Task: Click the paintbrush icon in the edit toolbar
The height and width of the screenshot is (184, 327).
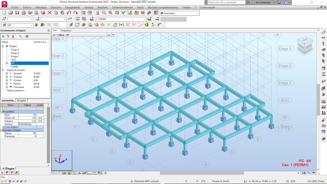Action: 71,25
